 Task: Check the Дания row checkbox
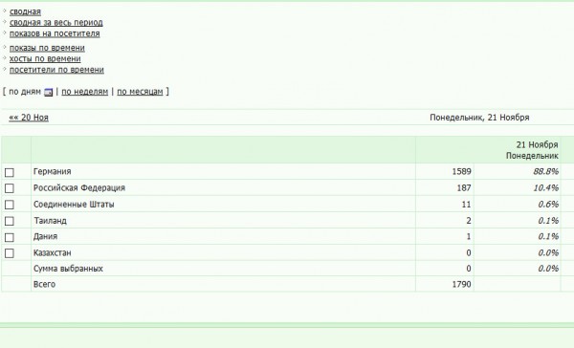pos(10,237)
